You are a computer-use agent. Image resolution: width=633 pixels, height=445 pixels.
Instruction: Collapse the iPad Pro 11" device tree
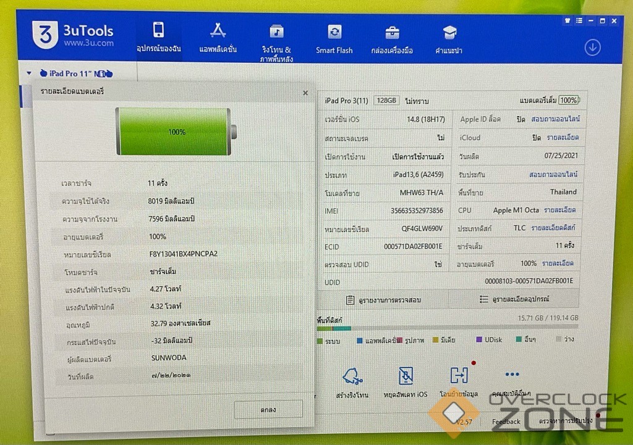tap(28, 73)
